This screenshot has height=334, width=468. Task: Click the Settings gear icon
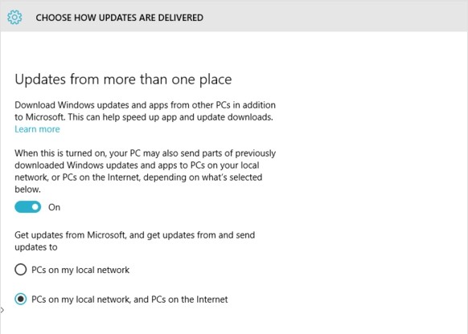click(x=14, y=18)
